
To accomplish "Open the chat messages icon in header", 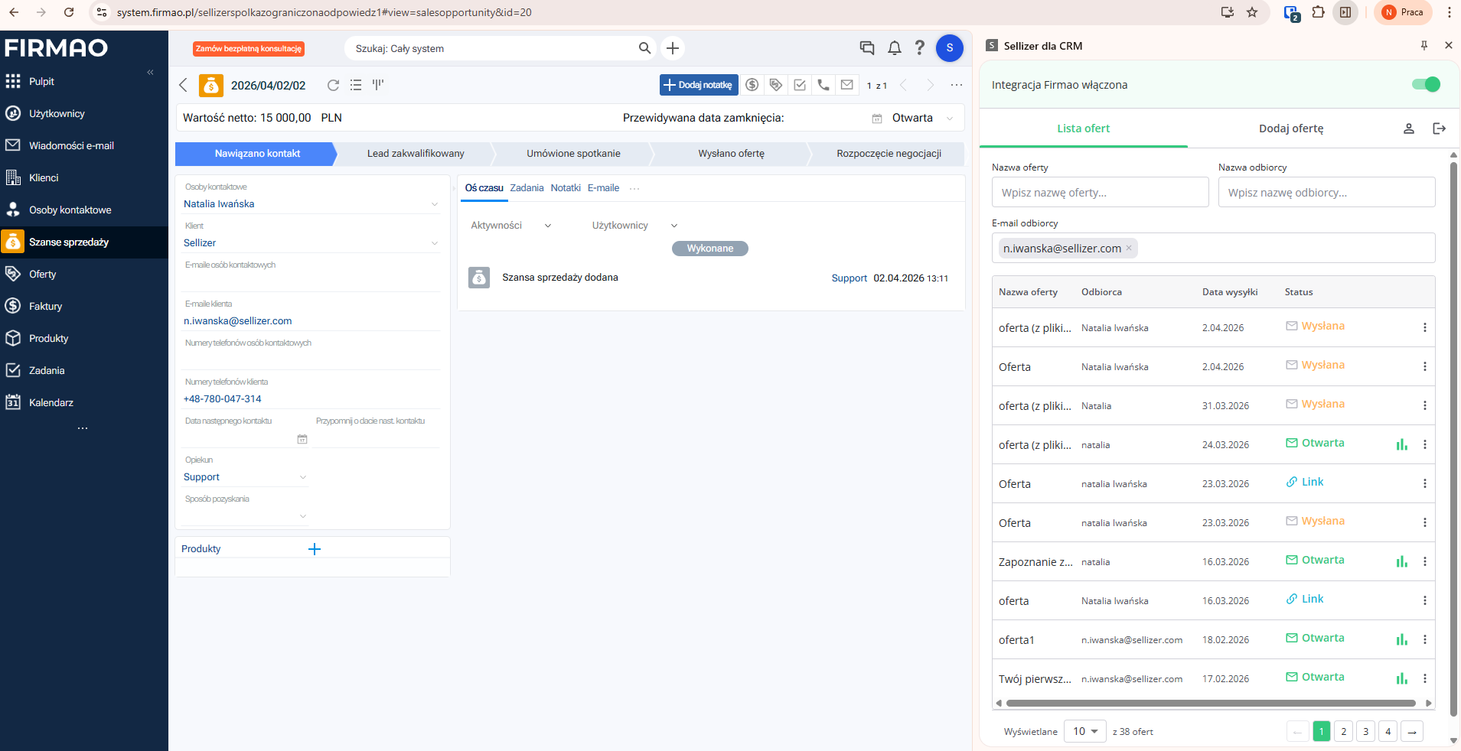I will [x=867, y=48].
